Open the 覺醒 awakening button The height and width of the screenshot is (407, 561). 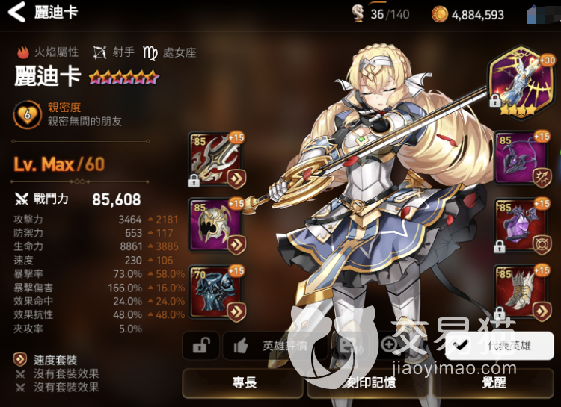[494, 382]
